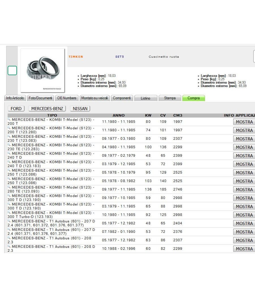Image resolution: width=255 pixels, height=297 pixels.
Task: Select the OE Numbers tab
Action: 67,98
